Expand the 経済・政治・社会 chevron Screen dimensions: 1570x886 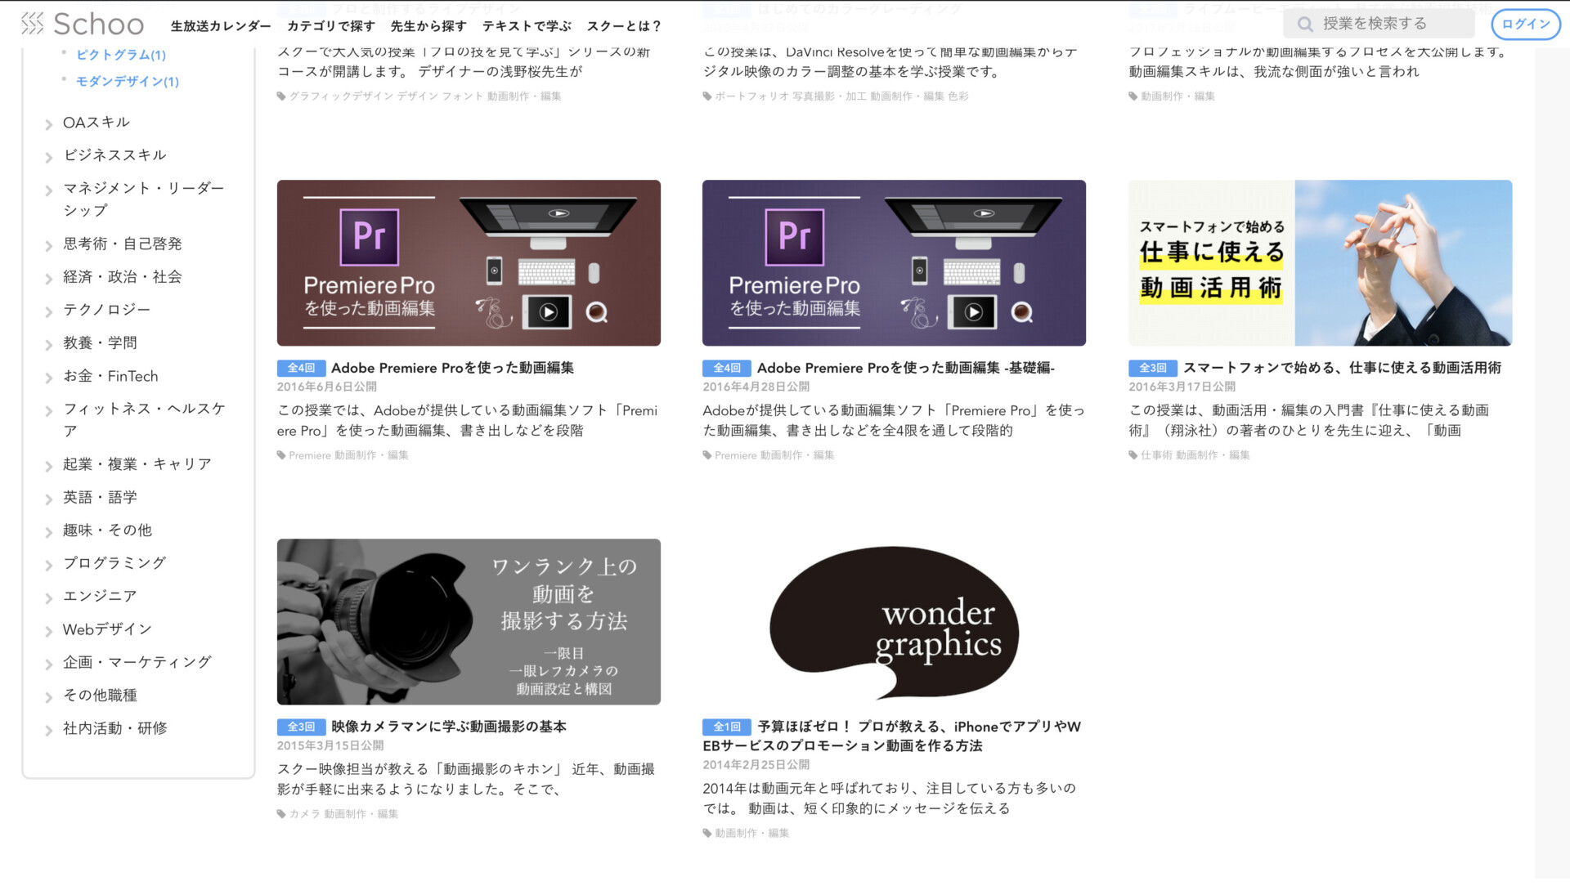49,279
